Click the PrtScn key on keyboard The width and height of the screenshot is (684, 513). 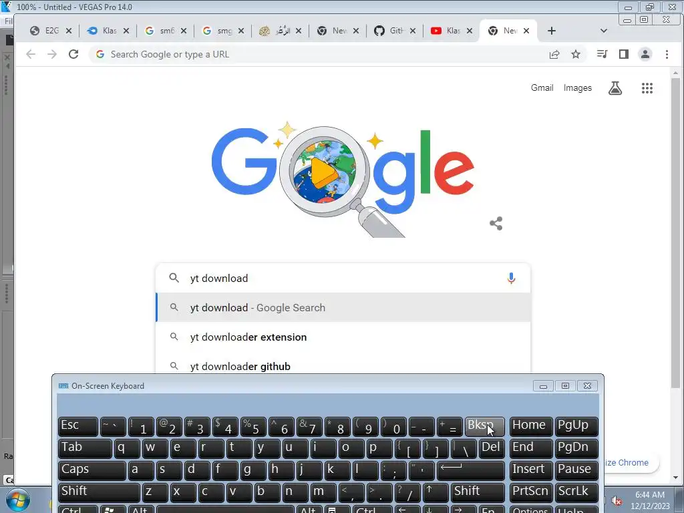tap(531, 492)
